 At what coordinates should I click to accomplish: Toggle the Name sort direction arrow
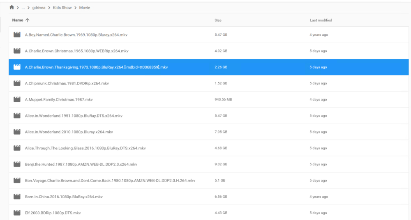coord(27,20)
